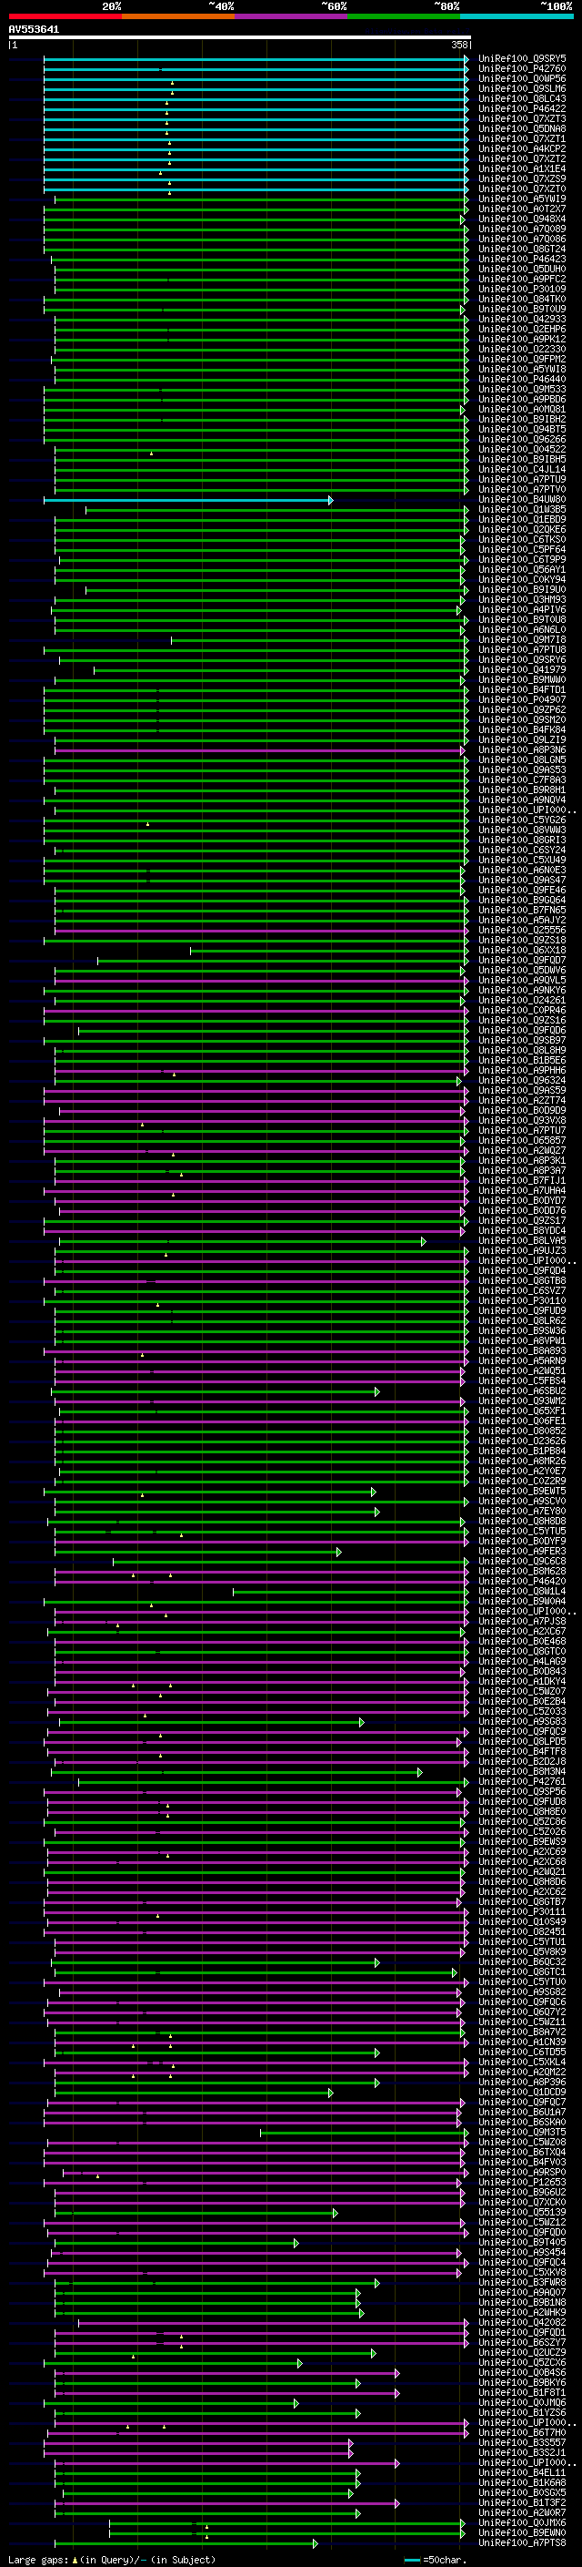Click the UniRef100_A7PJS8 label
The image size is (582, 2567).
point(522,1621)
